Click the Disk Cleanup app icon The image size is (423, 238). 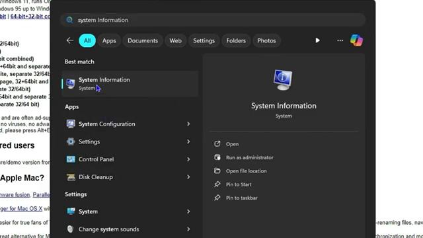pos(71,177)
